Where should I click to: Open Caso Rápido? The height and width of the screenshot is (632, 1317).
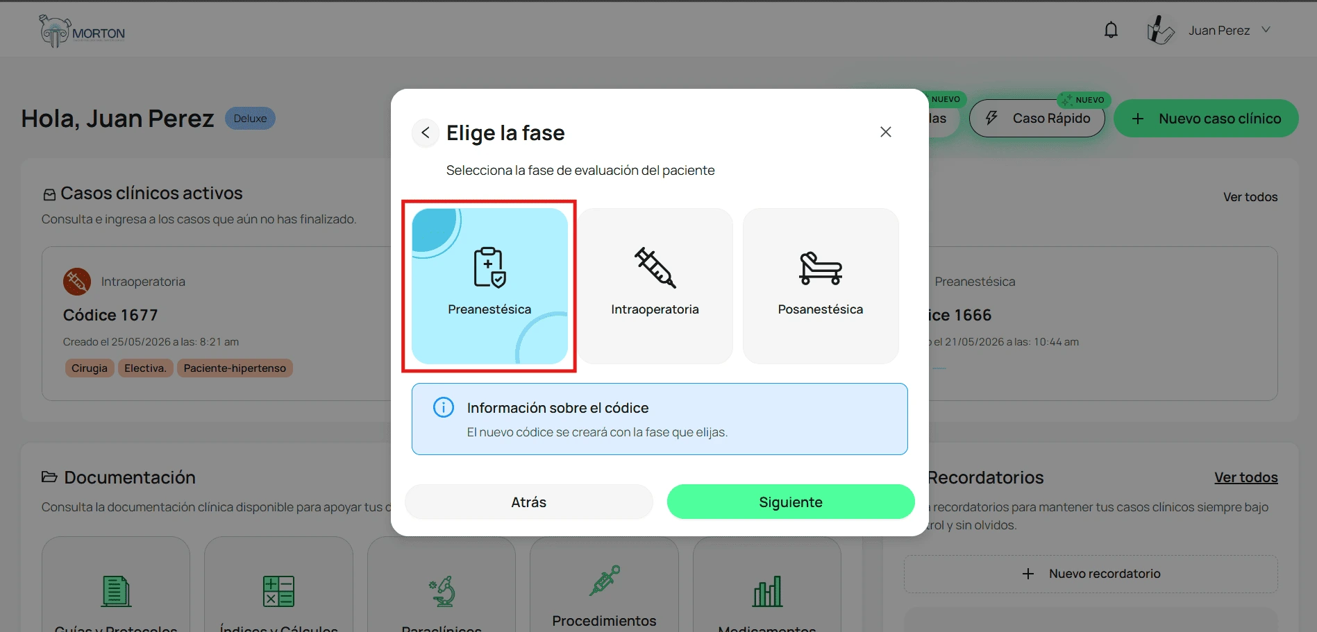point(1037,119)
